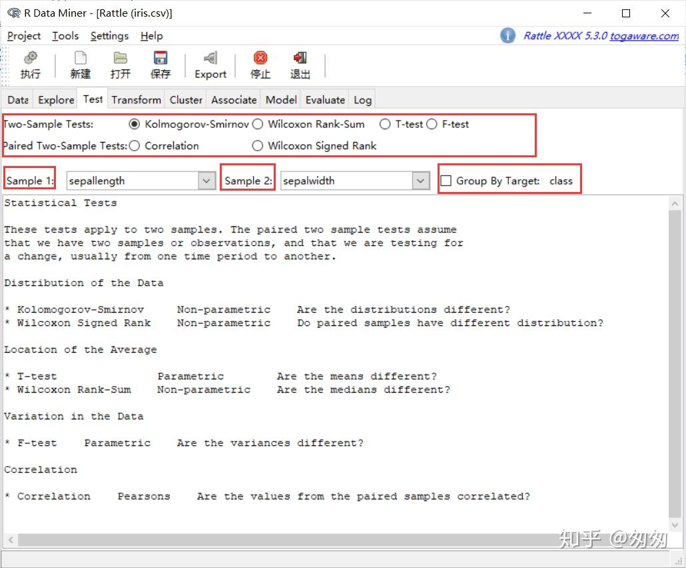Click 'Are the variances different?' text
The width and height of the screenshot is (686, 568).
click(270, 443)
